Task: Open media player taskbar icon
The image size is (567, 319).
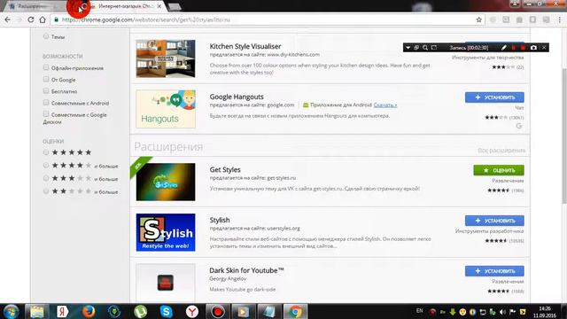Action: click(x=244, y=311)
